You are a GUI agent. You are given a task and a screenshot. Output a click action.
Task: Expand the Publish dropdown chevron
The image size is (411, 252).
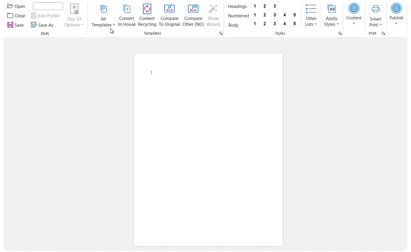coord(396,23)
